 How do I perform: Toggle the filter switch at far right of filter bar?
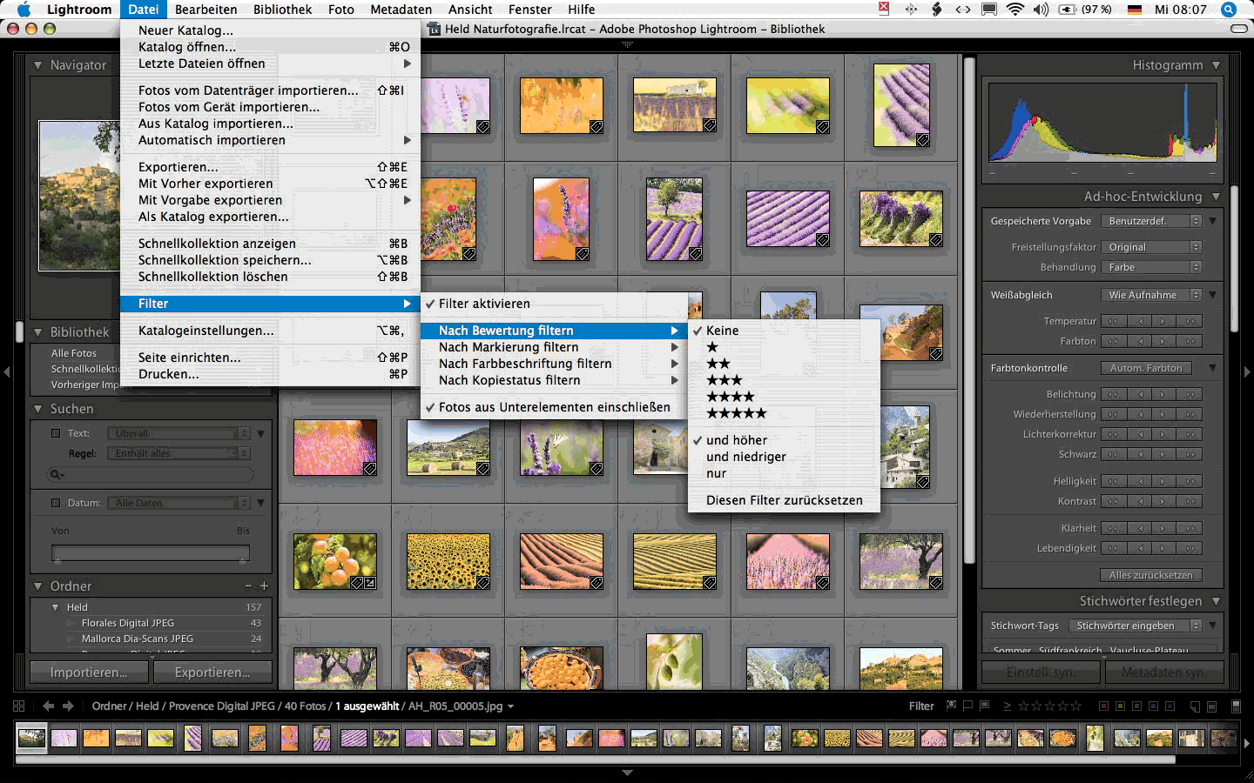[x=1236, y=706]
